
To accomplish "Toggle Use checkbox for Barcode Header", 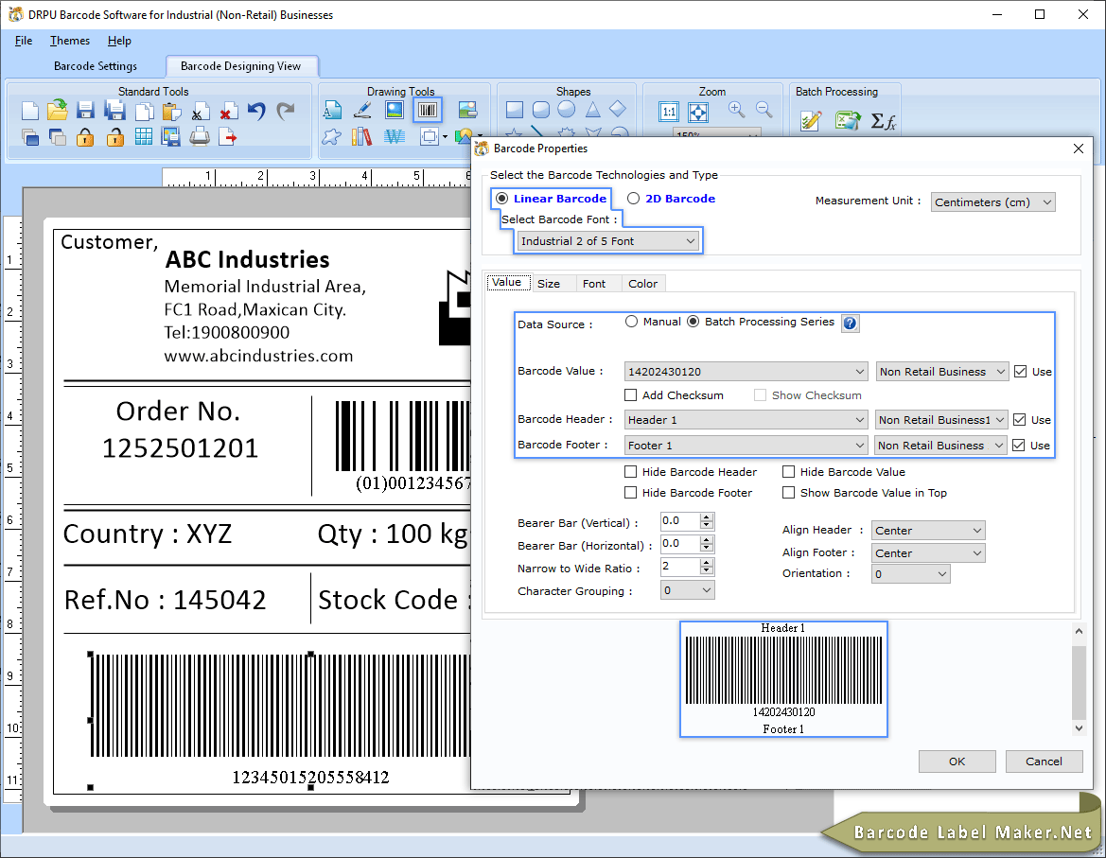I will click(x=1019, y=419).
